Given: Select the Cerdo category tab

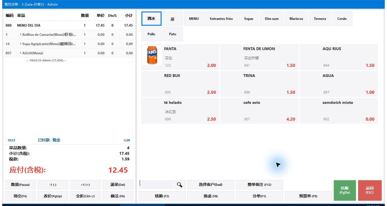Looking at the screenshot, I should tap(342, 19).
